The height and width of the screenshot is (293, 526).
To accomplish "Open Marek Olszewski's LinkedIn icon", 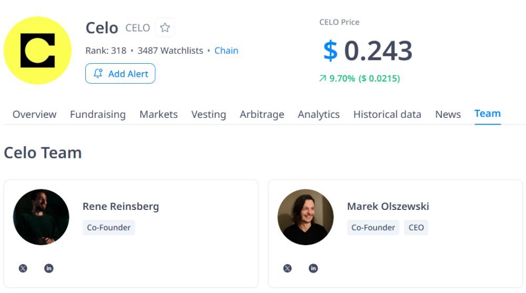I will click(313, 268).
